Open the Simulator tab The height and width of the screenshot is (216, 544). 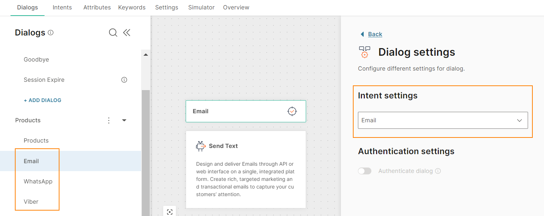(x=201, y=7)
